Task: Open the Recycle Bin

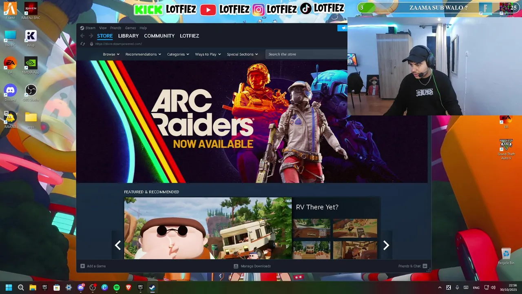Action: tap(506, 256)
